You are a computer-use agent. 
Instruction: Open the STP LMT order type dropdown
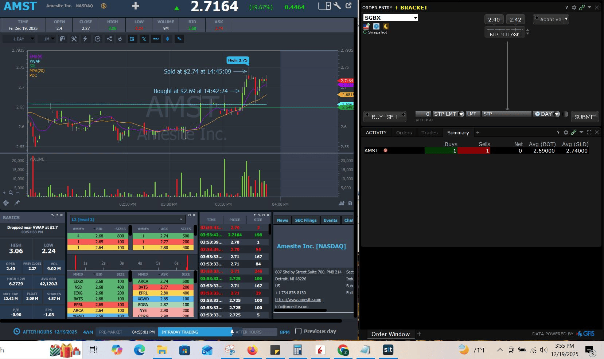(461, 114)
